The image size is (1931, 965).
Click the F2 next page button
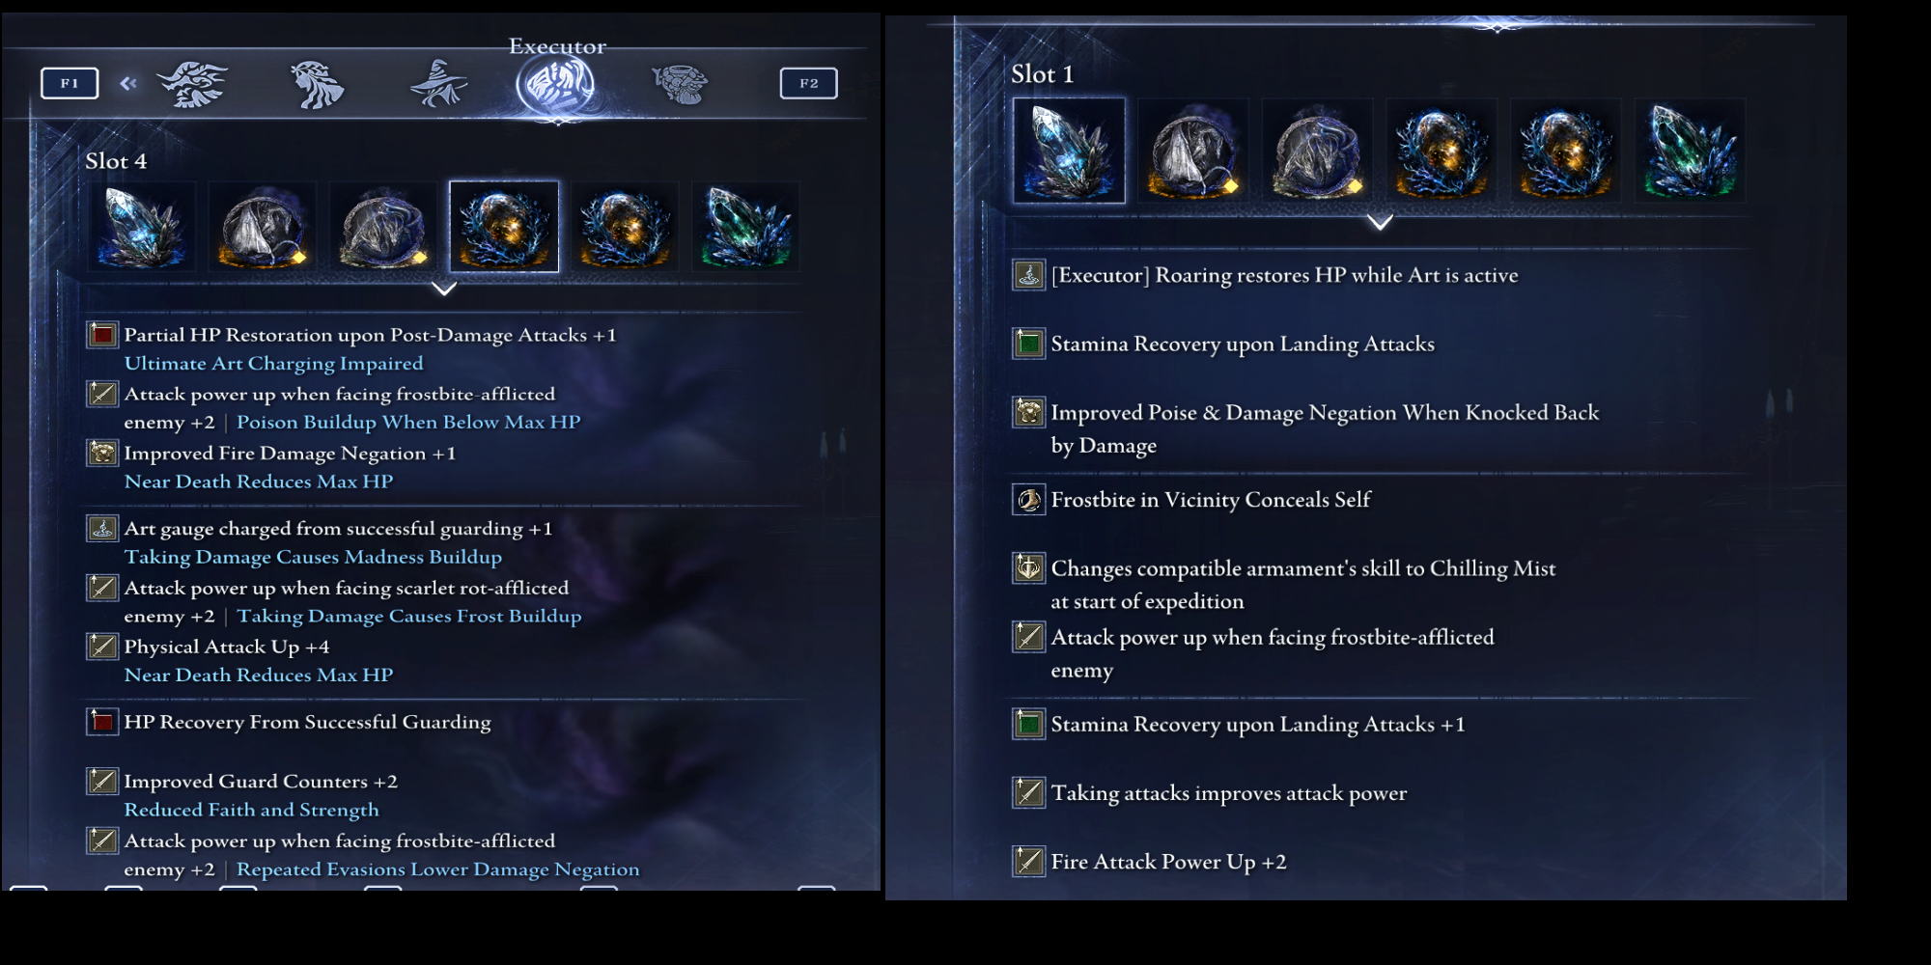[x=808, y=83]
